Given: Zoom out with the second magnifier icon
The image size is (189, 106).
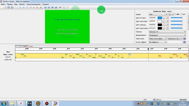Looking at the screenshot, I should (41, 7).
